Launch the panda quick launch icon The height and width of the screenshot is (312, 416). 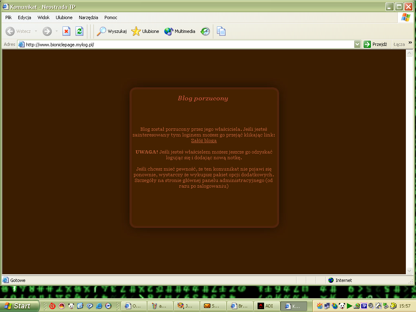coord(71,306)
